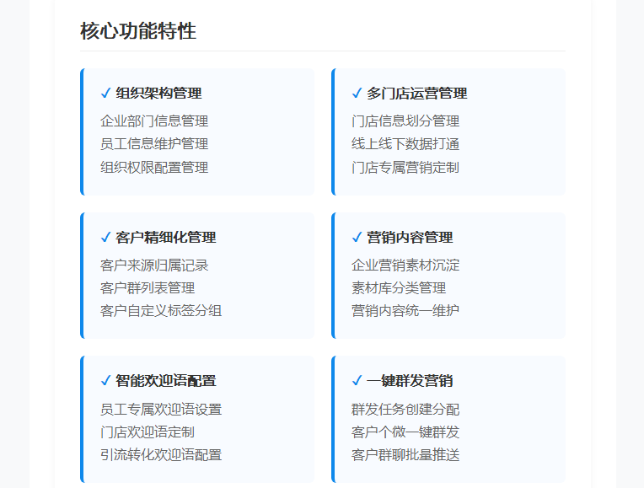The height and width of the screenshot is (488, 644).
Task: Select the line 门店专属营销定制
Action: (405, 168)
